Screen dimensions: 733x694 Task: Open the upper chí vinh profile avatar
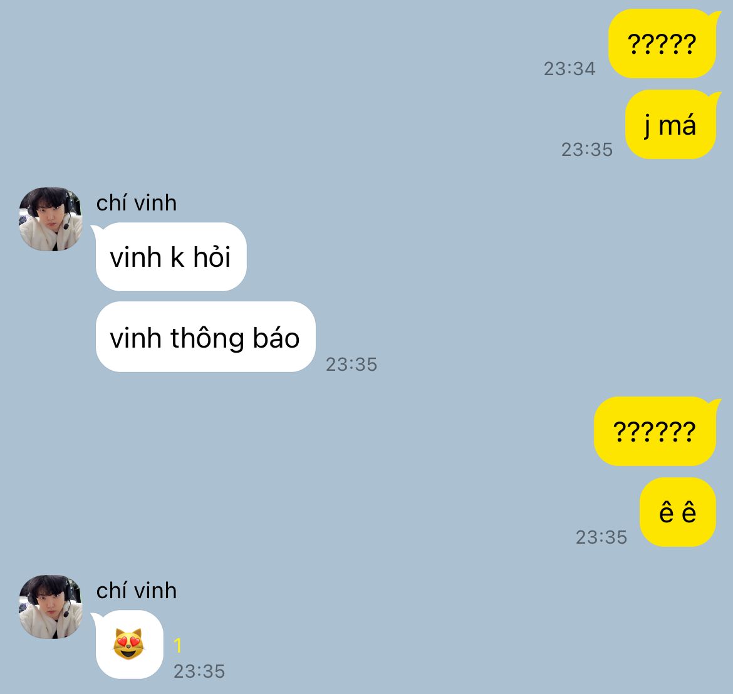[51, 219]
